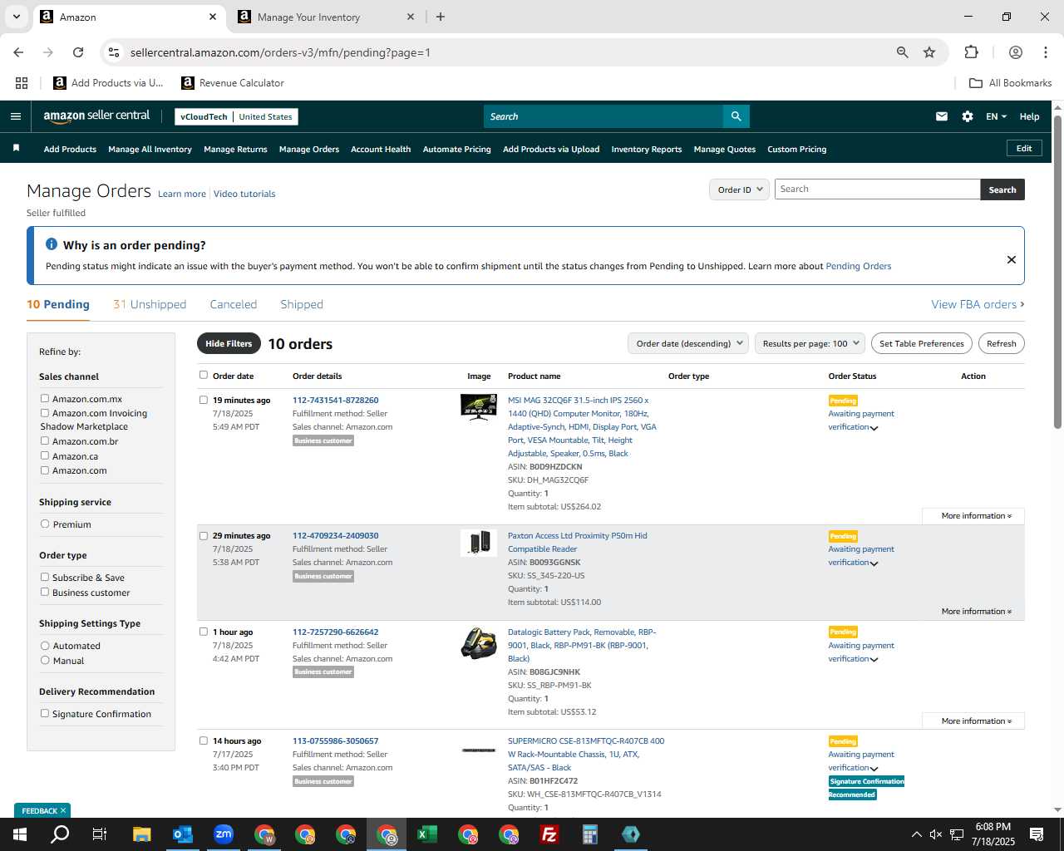The height and width of the screenshot is (851, 1064).
Task: Open the tab search dropdown arrow
Action: 16,17
